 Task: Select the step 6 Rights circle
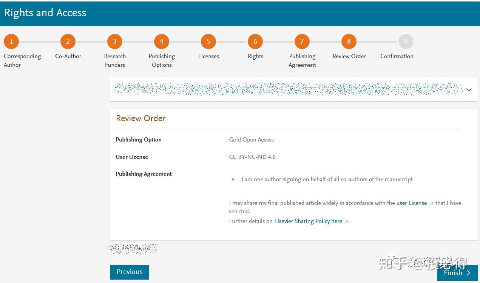(255, 42)
